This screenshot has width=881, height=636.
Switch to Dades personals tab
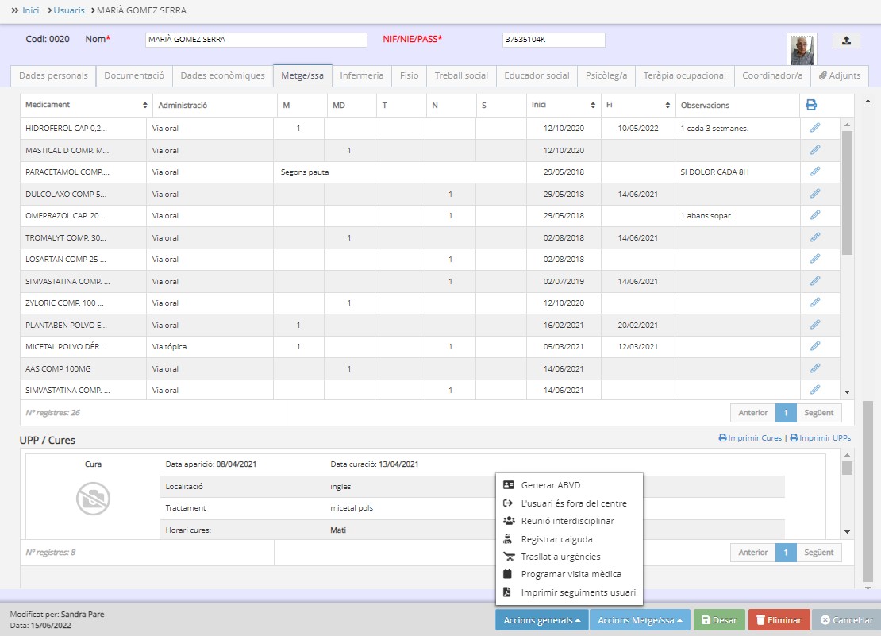53,75
